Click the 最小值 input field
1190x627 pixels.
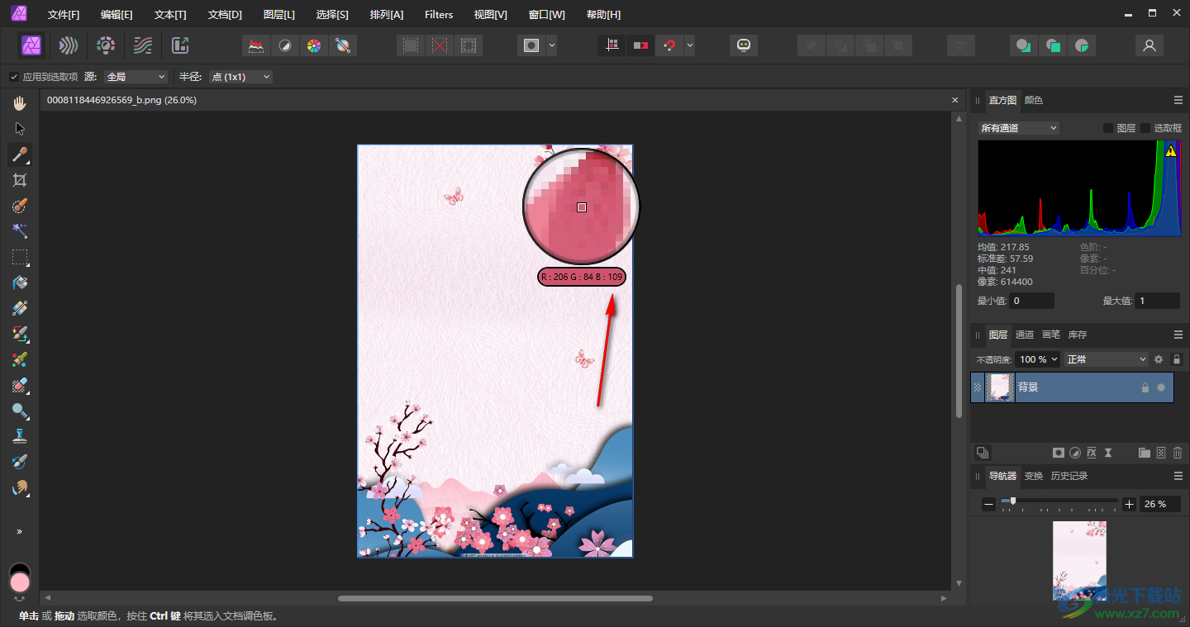pyautogui.click(x=1031, y=302)
